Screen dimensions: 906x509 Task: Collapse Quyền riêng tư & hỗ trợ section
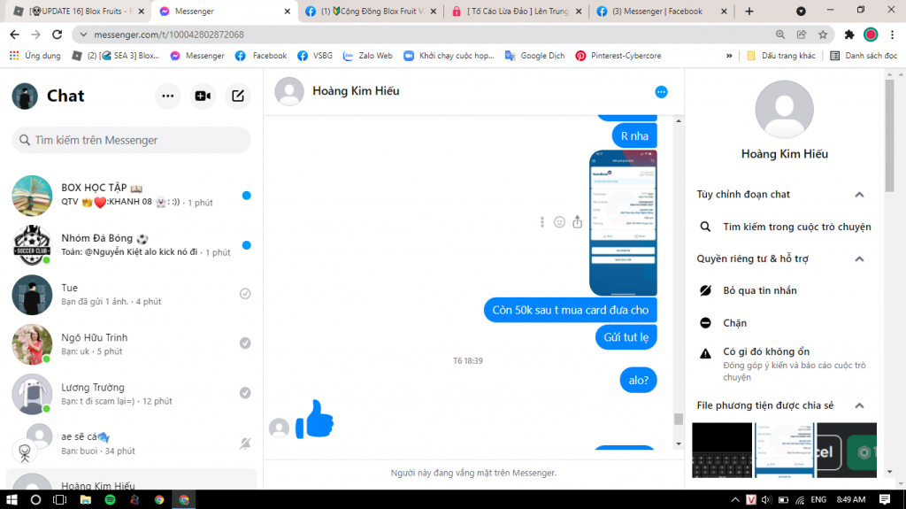pyautogui.click(x=858, y=259)
